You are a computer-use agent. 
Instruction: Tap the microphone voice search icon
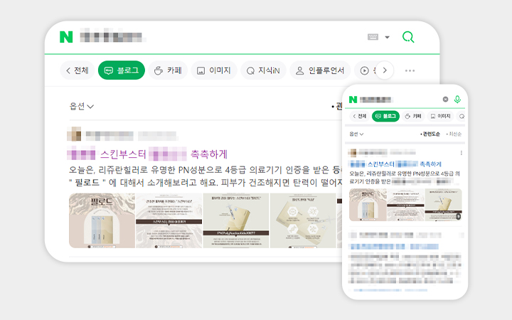pos(457,99)
